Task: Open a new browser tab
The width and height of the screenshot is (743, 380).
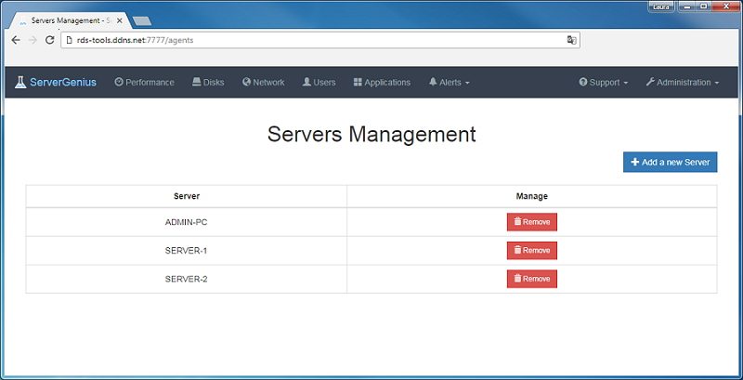Action: pyautogui.click(x=142, y=20)
